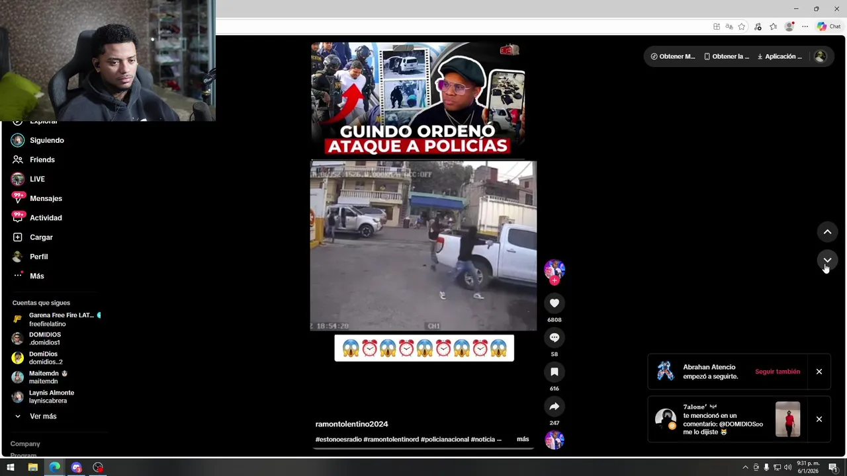Open 7alone mention video thumbnail

tap(787, 419)
